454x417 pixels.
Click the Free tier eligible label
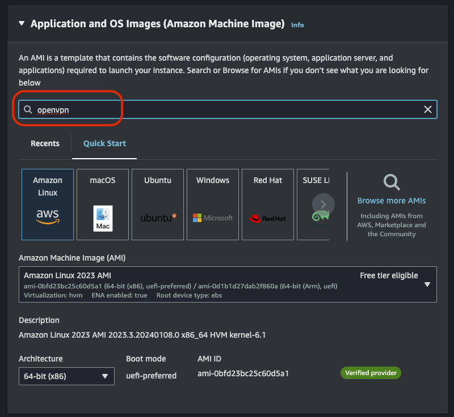(389, 276)
